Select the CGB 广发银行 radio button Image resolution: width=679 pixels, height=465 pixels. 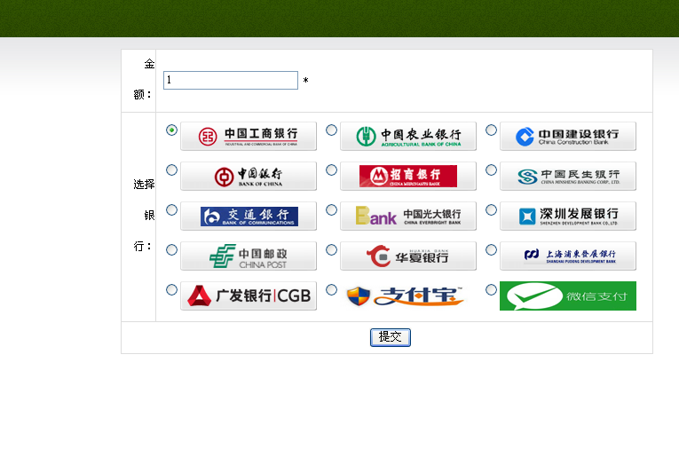coord(171,289)
